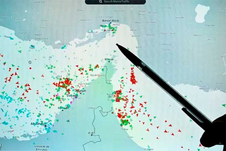Image resolution: width=226 pixels, height=151 pixels.
Task: Click the magnifying glass search icon
Action: click(x=101, y=2)
